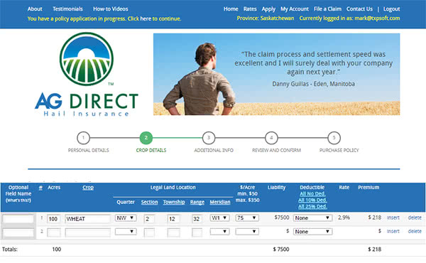Apply All 10% Ded. to deductibles
The width and height of the screenshot is (426, 263).
click(x=312, y=200)
